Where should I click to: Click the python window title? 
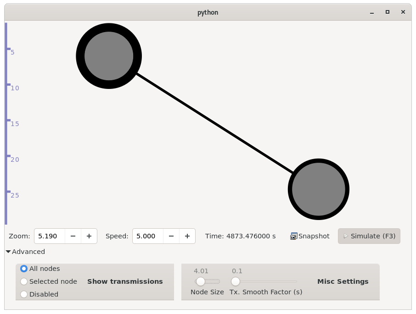coord(208,12)
